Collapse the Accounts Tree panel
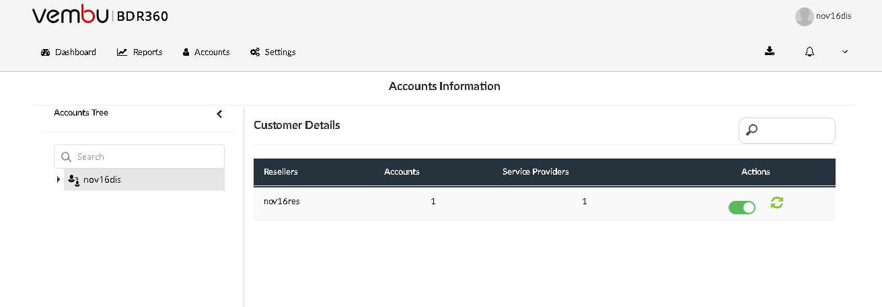Viewport: 882px width, 307px height. click(x=219, y=114)
